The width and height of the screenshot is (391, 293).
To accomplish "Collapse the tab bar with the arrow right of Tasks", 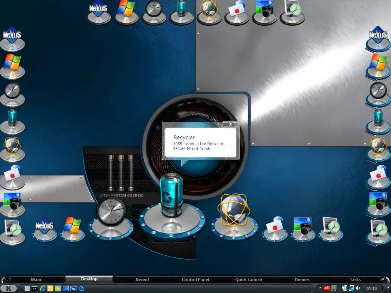I will 383,279.
